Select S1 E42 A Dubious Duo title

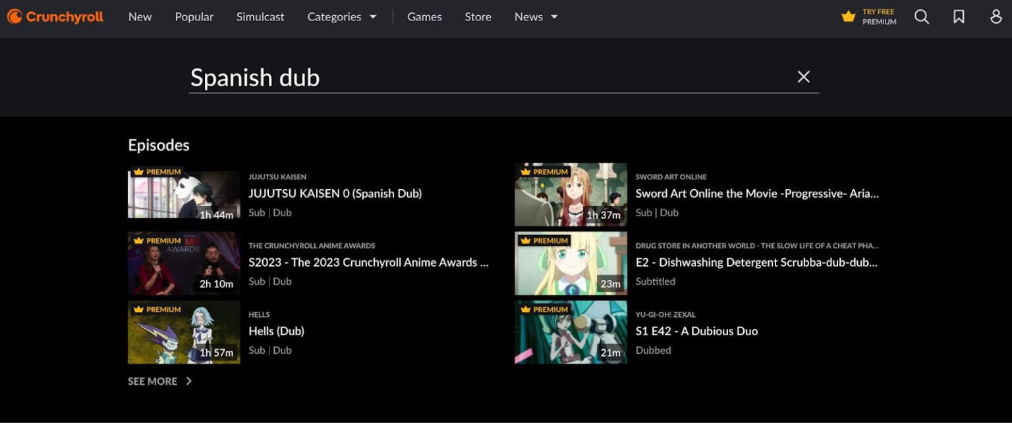point(696,331)
